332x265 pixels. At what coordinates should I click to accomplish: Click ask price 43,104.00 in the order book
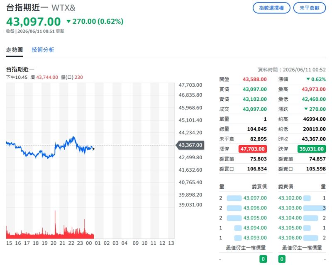(290, 218)
